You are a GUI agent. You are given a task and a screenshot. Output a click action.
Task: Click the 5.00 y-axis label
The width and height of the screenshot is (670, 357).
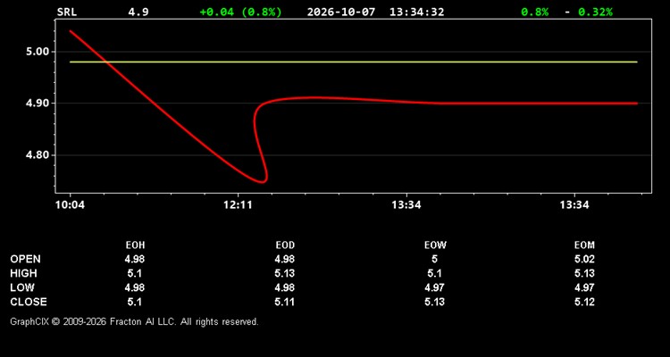(38, 52)
